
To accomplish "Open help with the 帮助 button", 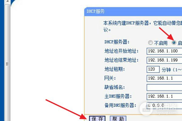I will point(118,119).
